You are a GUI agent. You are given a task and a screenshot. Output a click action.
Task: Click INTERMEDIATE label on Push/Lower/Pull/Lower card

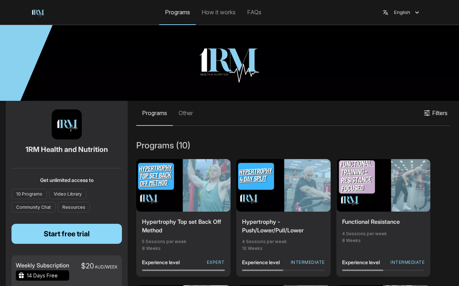[x=308, y=262]
